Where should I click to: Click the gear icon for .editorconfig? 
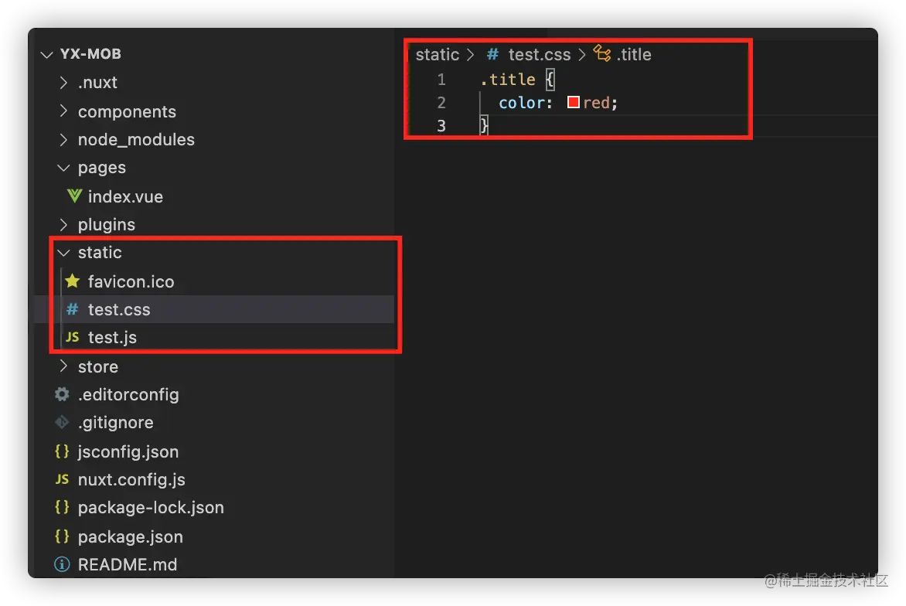tap(62, 394)
